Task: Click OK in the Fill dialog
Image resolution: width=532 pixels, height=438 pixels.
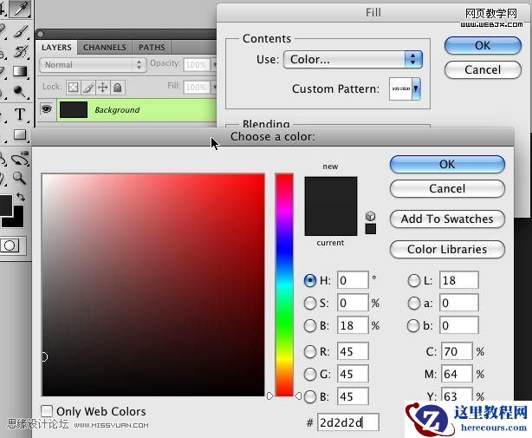Action: tap(483, 45)
